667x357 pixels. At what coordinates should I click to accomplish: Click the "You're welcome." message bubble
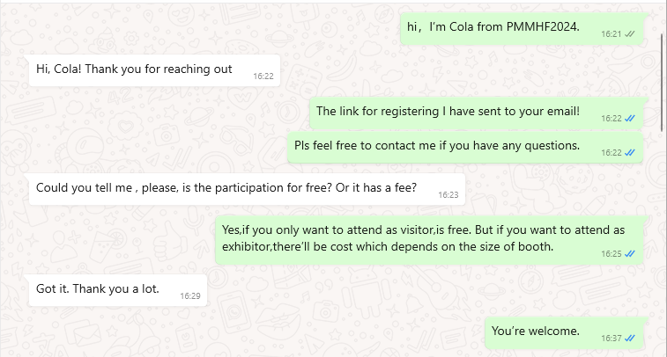[x=565, y=332]
